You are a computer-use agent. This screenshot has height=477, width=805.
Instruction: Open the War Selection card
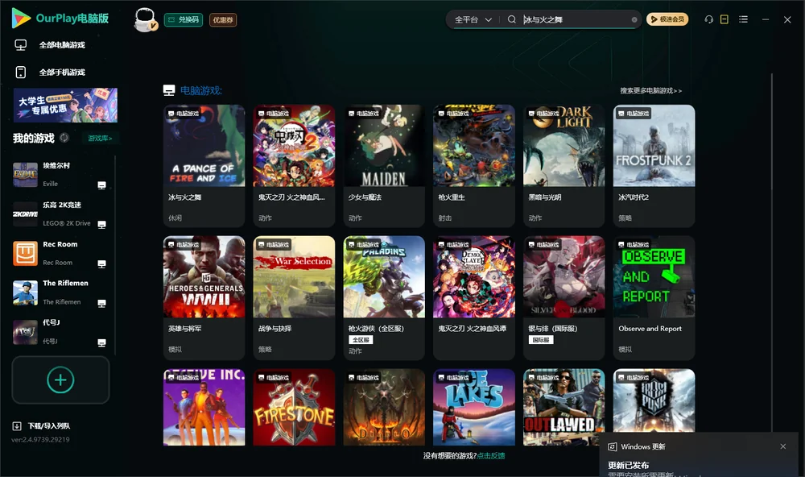tap(294, 297)
